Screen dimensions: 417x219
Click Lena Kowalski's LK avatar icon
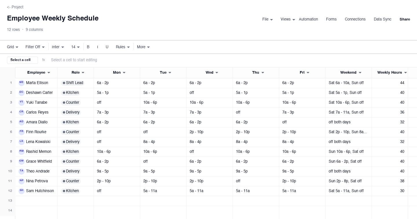[x=21, y=142]
